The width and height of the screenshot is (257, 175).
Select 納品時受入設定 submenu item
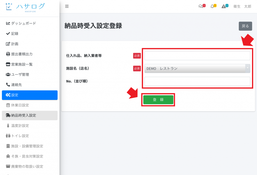tap(30, 116)
